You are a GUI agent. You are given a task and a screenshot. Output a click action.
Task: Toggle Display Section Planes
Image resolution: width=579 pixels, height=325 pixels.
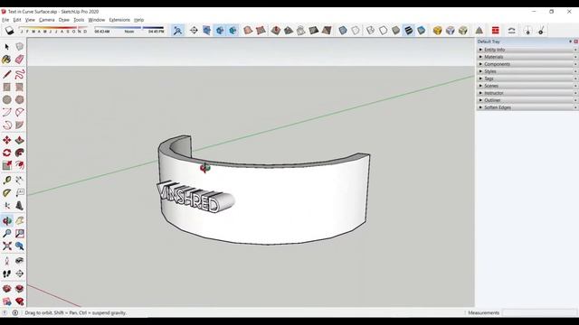pyautogui.click(x=206, y=30)
